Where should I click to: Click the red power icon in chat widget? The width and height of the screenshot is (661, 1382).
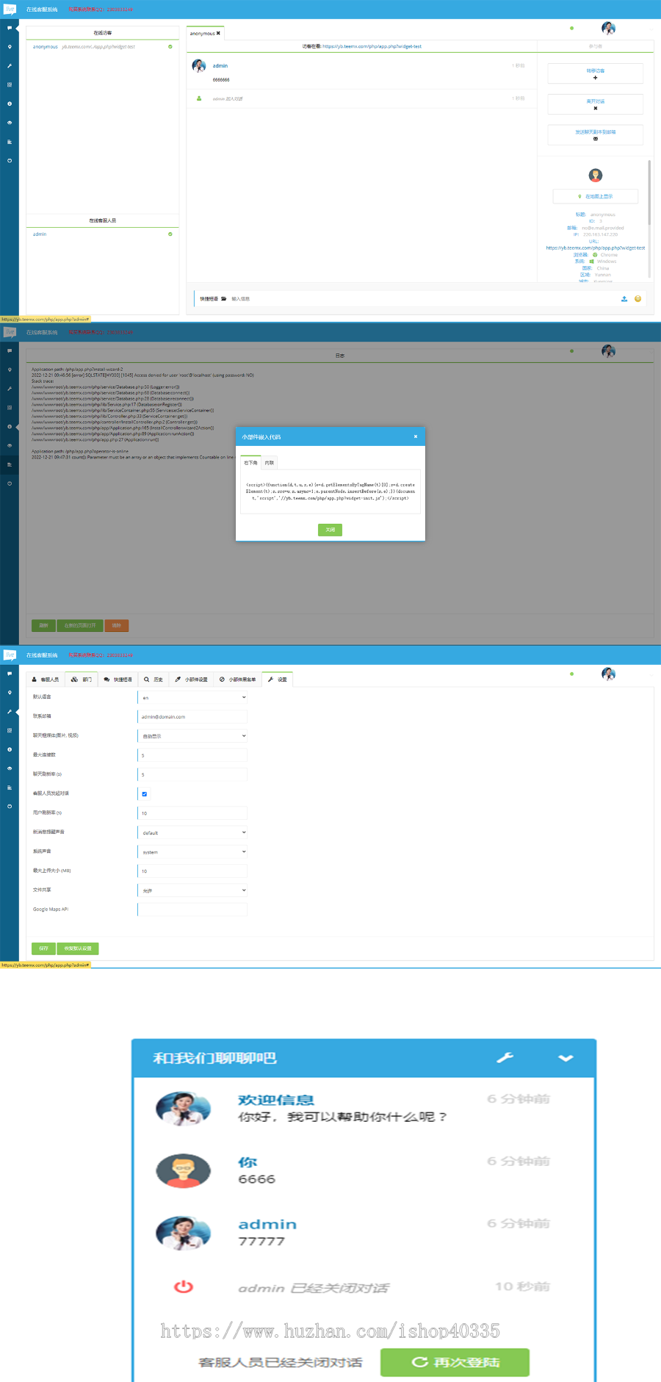(184, 1286)
